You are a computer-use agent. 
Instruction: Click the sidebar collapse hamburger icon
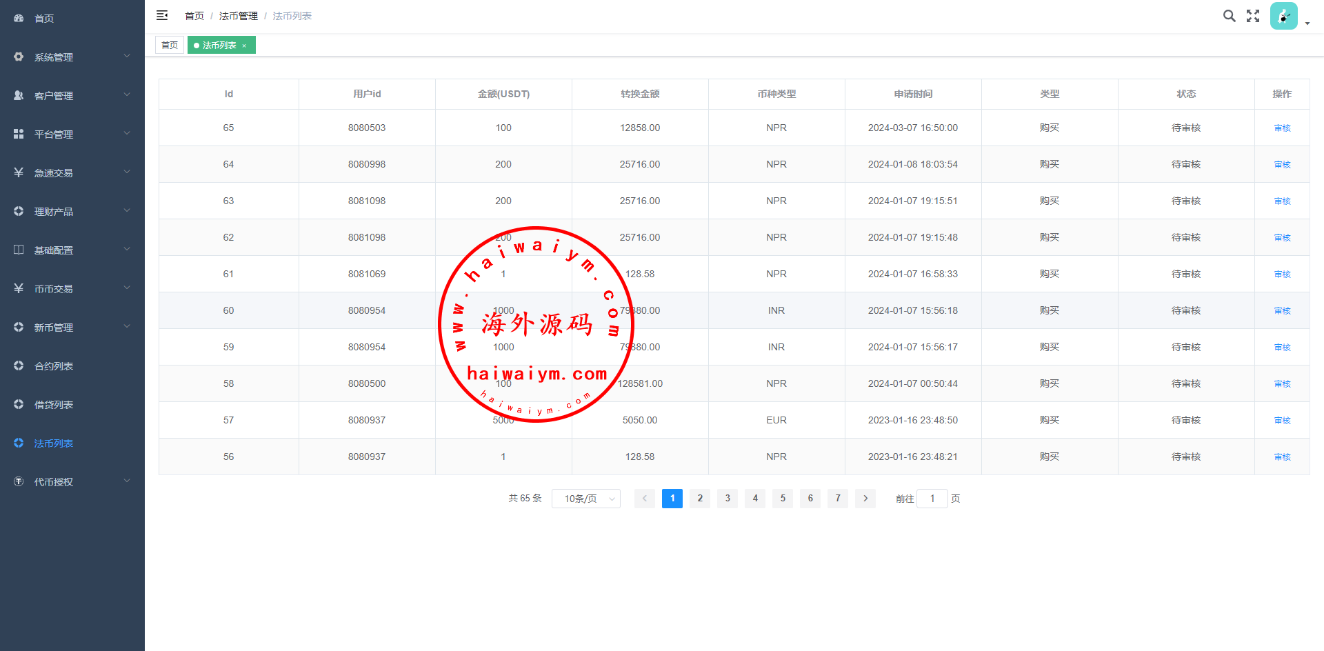click(x=162, y=15)
